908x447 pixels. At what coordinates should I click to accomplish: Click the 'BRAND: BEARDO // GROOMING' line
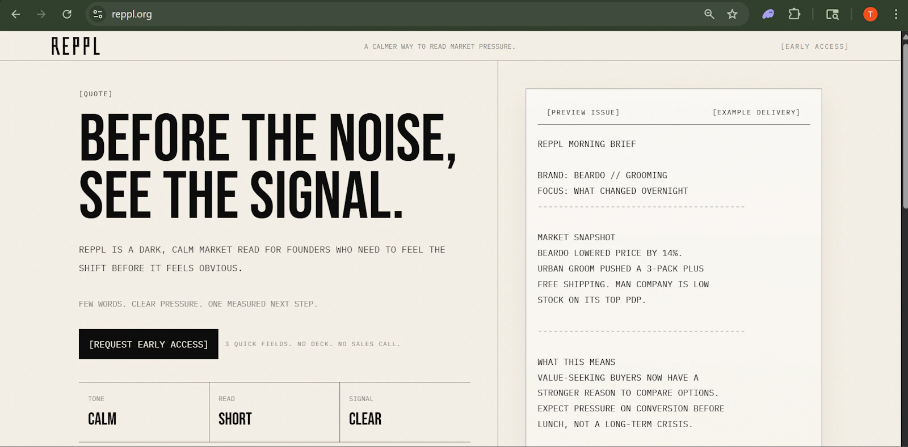[x=602, y=175]
